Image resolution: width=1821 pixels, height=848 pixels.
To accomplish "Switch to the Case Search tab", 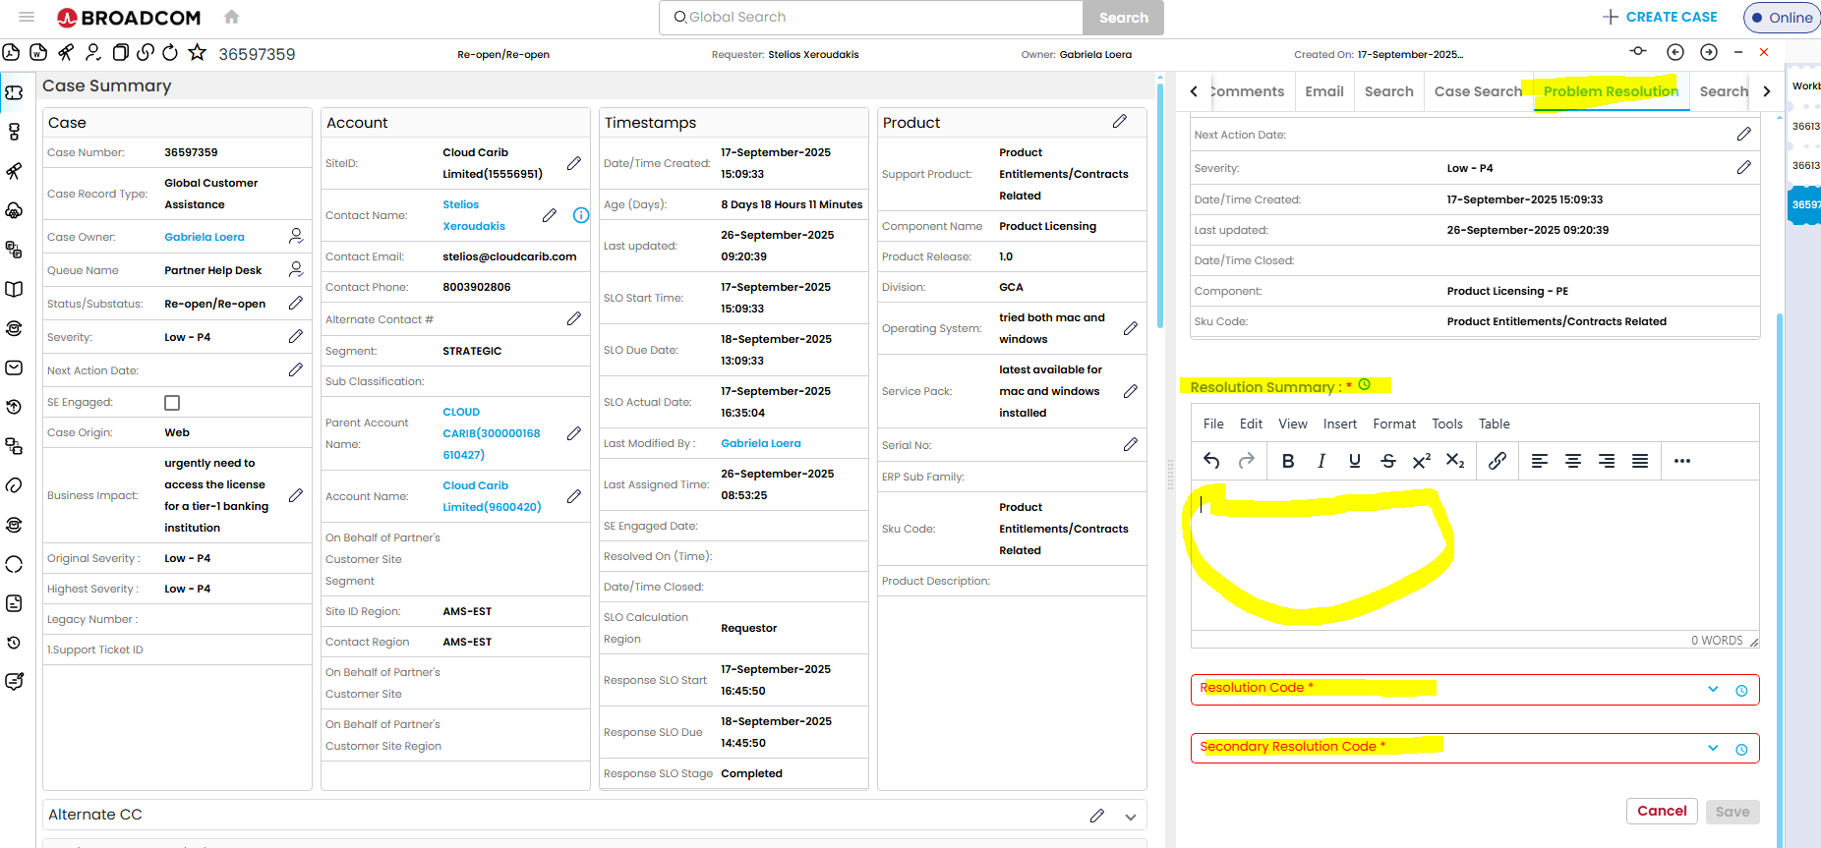I will (1478, 91).
